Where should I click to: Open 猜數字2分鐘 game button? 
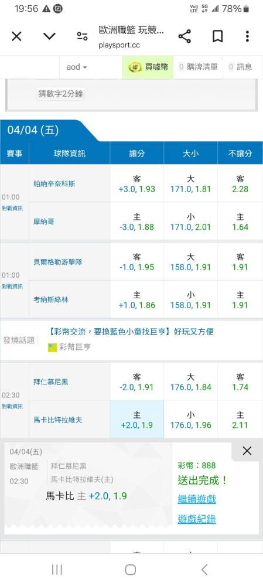click(x=60, y=94)
